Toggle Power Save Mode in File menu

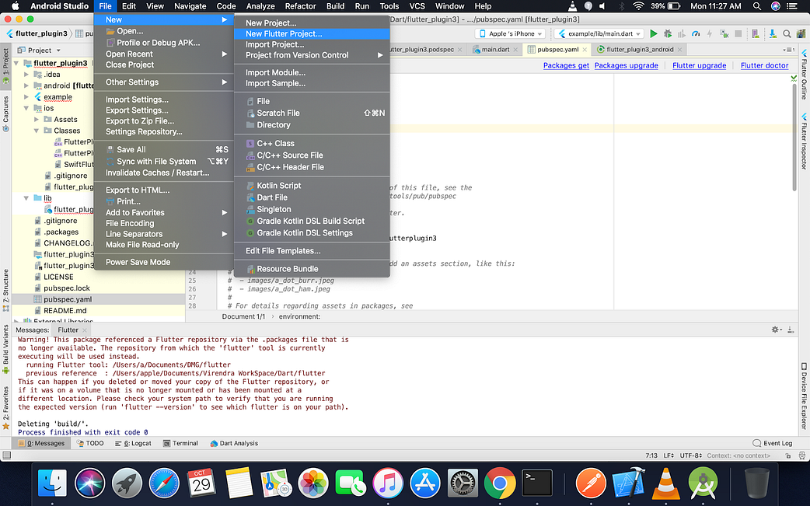[x=138, y=262]
